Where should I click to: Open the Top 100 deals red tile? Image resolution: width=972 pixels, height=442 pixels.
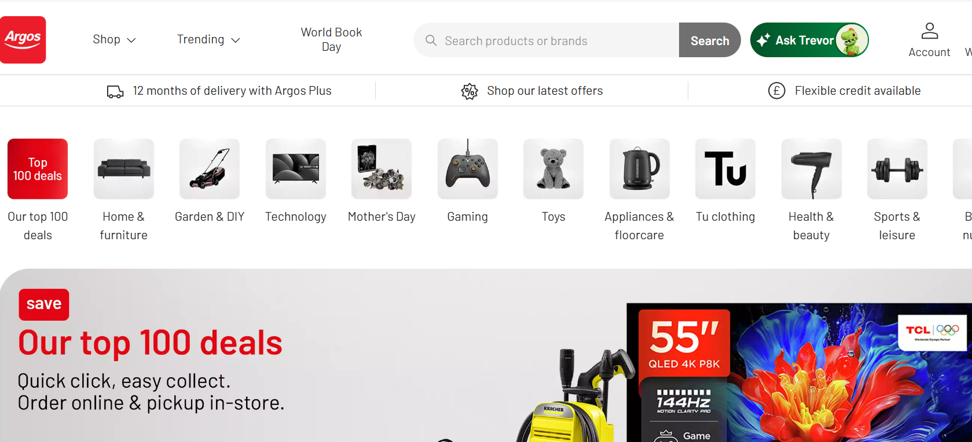pyautogui.click(x=38, y=169)
